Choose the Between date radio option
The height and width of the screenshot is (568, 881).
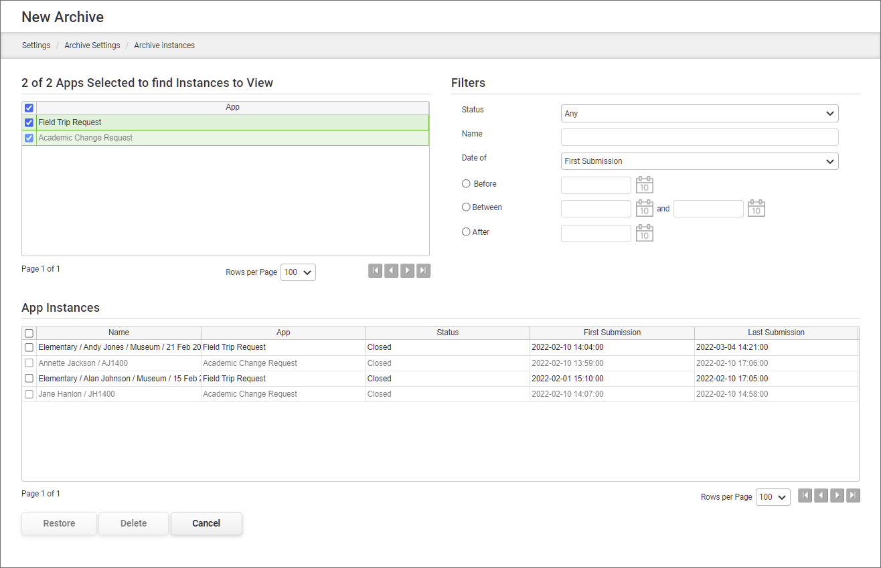(x=467, y=207)
